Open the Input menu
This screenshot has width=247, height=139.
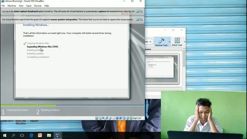coord(29,6)
